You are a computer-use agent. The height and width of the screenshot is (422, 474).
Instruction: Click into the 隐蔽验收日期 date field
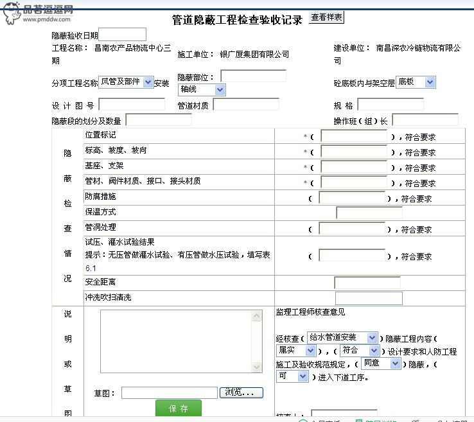[x=123, y=35]
